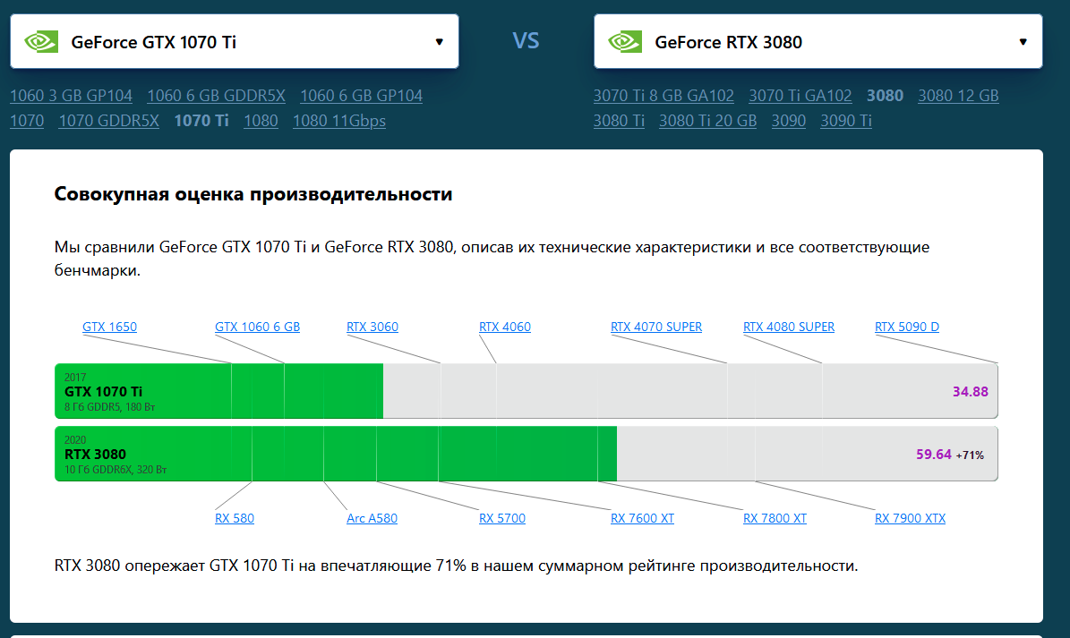The width and height of the screenshot is (1070, 638).
Task: Click NVIDIA logo beside GeForce RTX 3080
Action: coord(625,41)
